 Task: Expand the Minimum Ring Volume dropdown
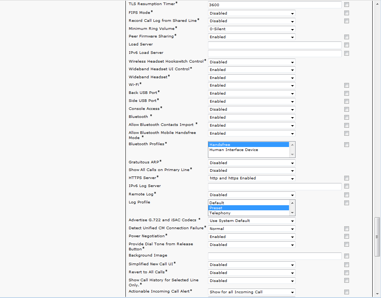252,29
